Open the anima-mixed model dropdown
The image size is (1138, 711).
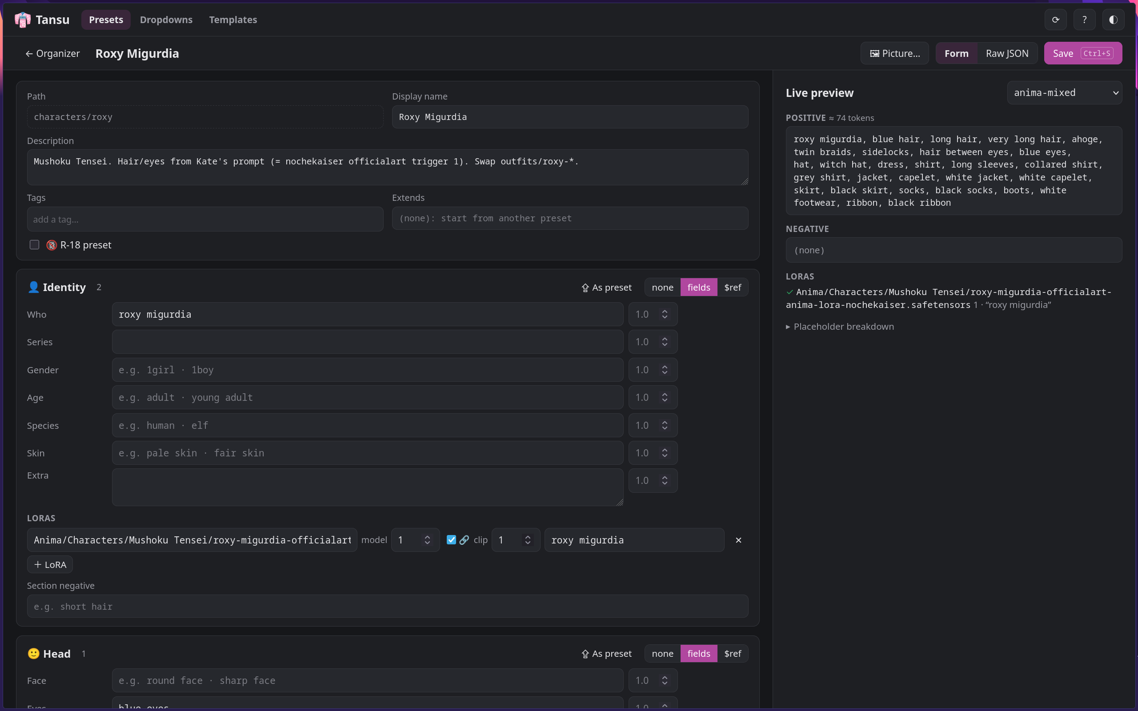coord(1065,92)
